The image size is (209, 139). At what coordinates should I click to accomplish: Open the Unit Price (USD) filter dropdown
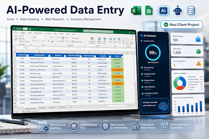(81, 56)
